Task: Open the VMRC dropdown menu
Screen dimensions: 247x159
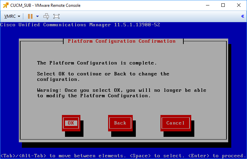Action: [12, 16]
